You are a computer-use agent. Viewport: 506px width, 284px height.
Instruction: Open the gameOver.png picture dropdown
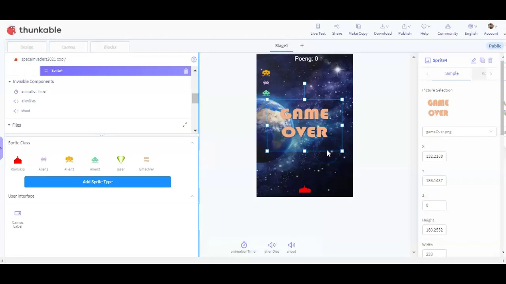459,132
